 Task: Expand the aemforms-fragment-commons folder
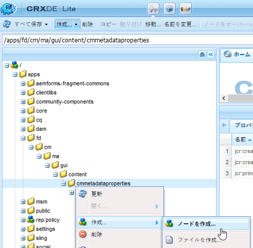(23, 83)
